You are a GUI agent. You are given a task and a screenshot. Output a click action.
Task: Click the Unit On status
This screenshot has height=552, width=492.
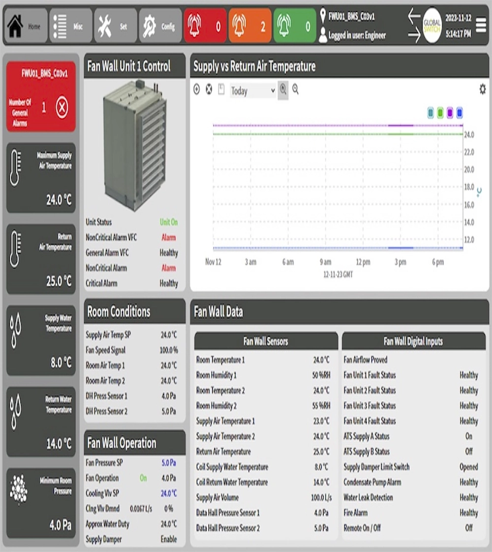tap(169, 222)
